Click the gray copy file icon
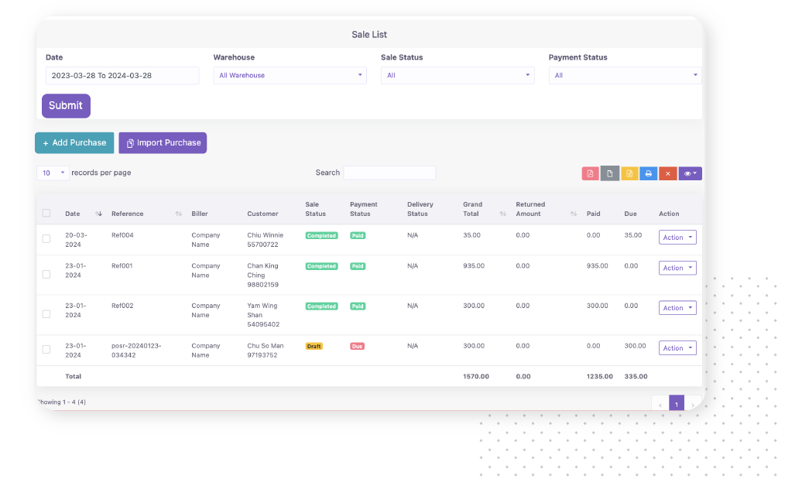 pyautogui.click(x=609, y=173)
